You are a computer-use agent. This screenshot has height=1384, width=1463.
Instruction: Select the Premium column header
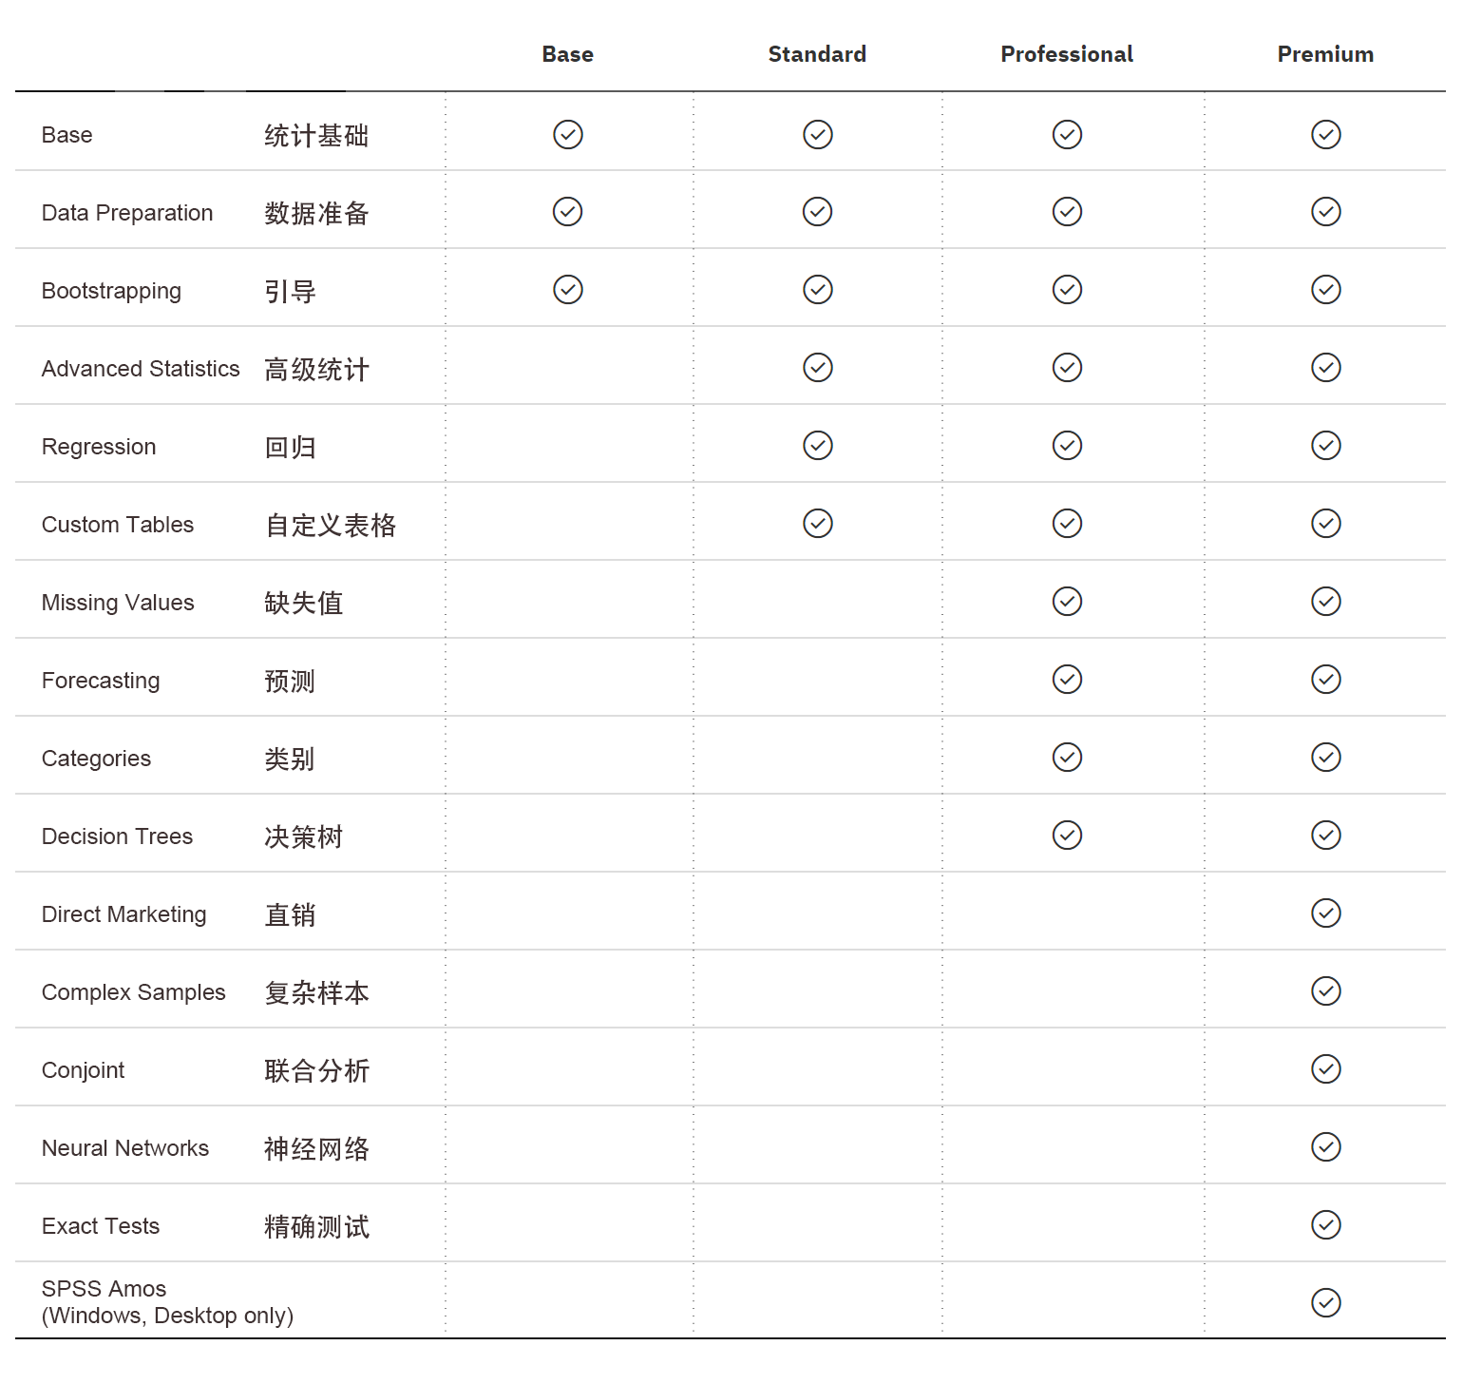point(1325,54)
